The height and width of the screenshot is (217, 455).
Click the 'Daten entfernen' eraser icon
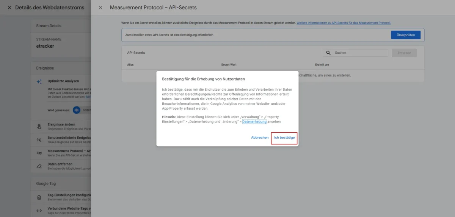(39, 166)
